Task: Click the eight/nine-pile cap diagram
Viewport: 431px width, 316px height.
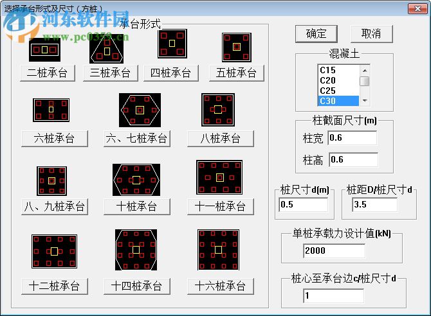Action: (x=51, y=181)
